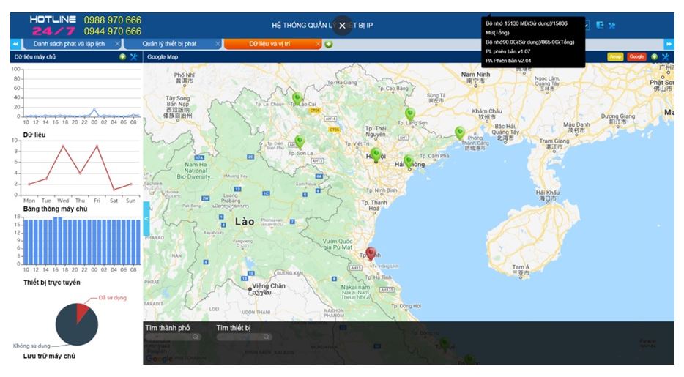Viewport: 684px width, 377px height.
Task: Close the Dữ liệu và vị trí tab
Action: click(x=318, y=44)
